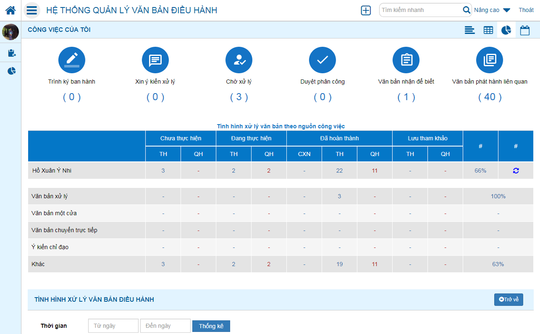The height and width of the screenshot is (334, 540).
Task: Open Văn bản phát hành count (40)
Action: coord(490,97)
